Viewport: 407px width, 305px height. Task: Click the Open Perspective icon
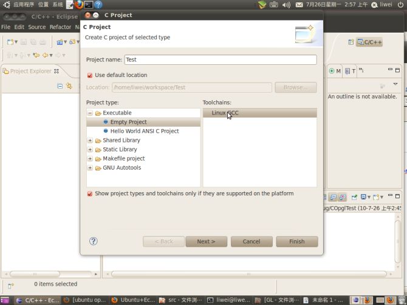351,42
